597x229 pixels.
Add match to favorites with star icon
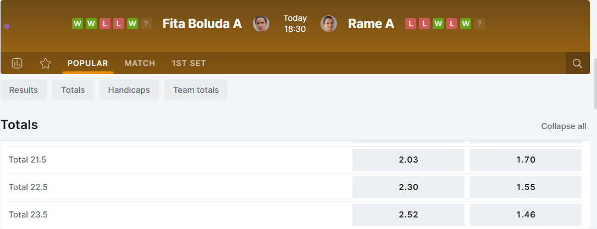(x=45, y=63)
